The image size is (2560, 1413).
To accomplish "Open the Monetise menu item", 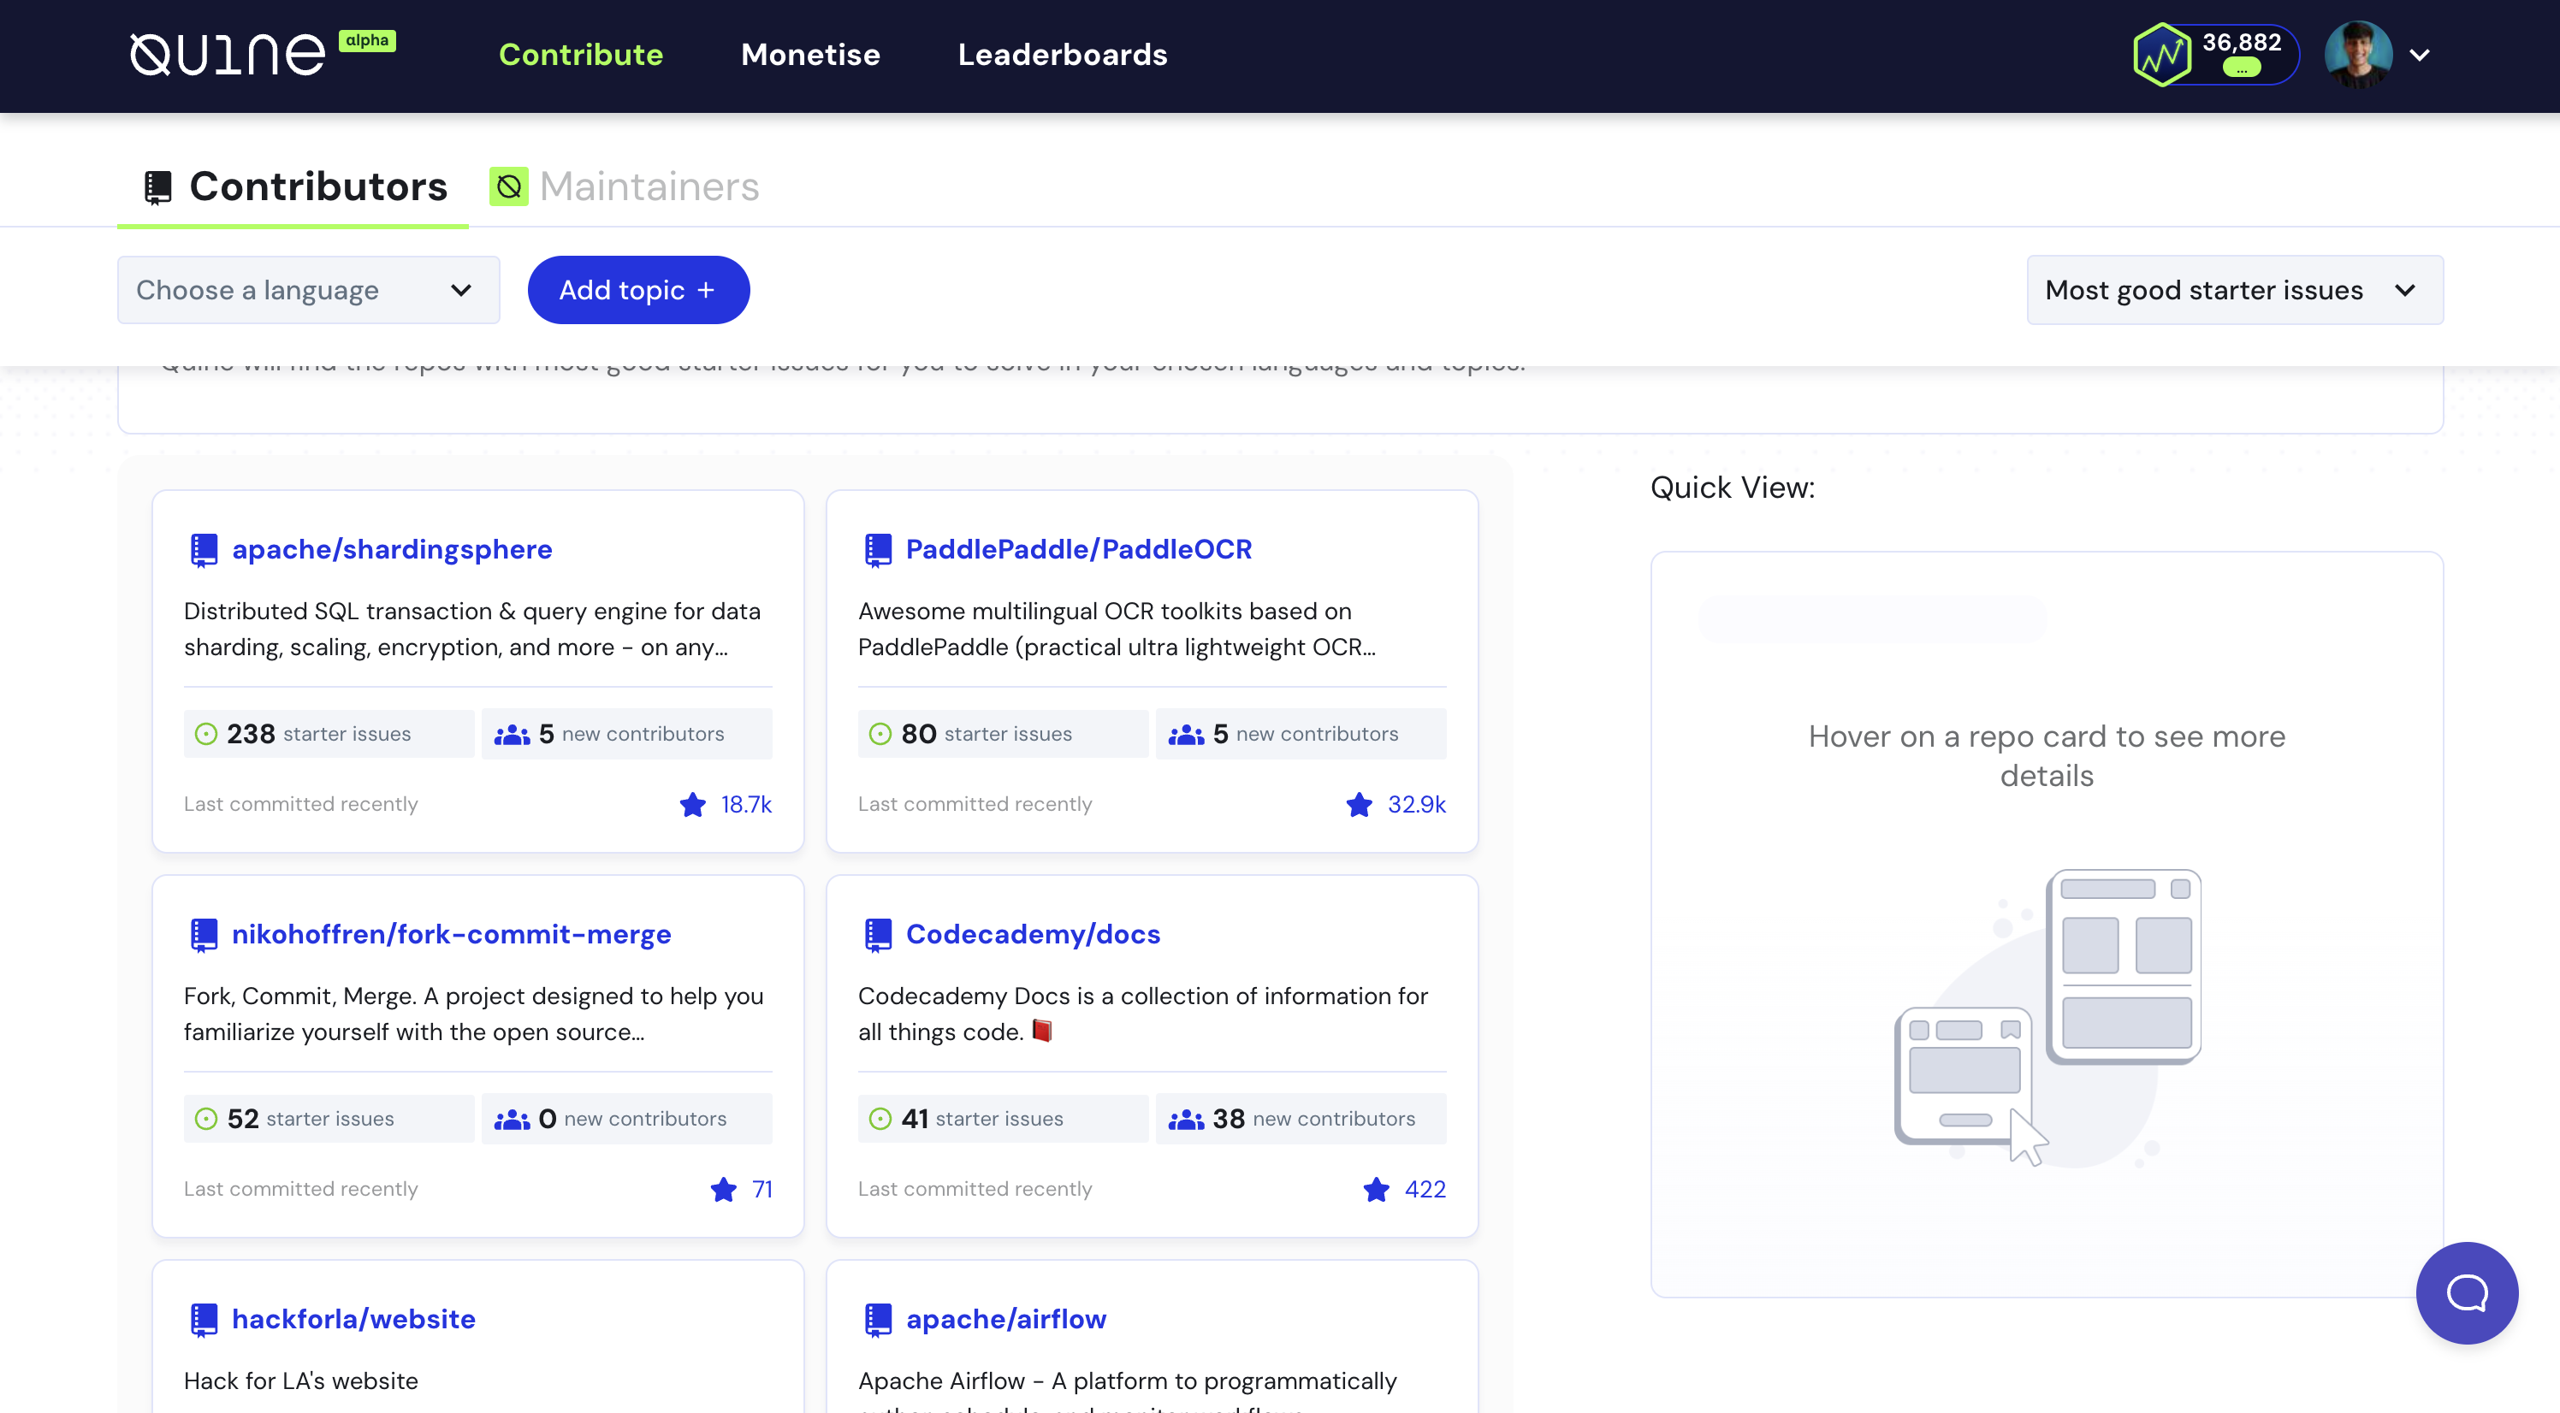I will tap(810, 55).
